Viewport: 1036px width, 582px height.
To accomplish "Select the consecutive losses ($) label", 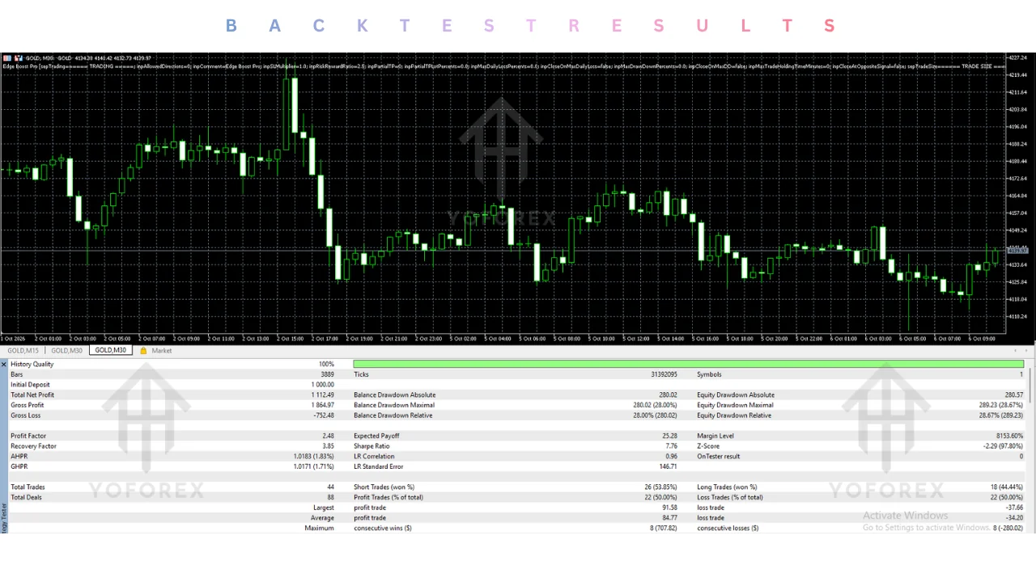I will (728, 528).
